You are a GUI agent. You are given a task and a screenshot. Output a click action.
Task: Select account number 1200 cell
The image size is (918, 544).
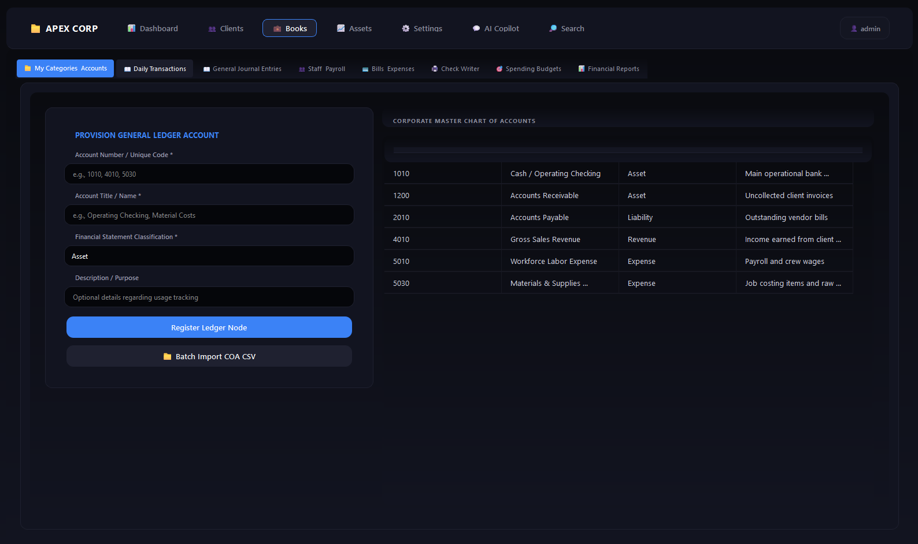[x=443, y=195]
